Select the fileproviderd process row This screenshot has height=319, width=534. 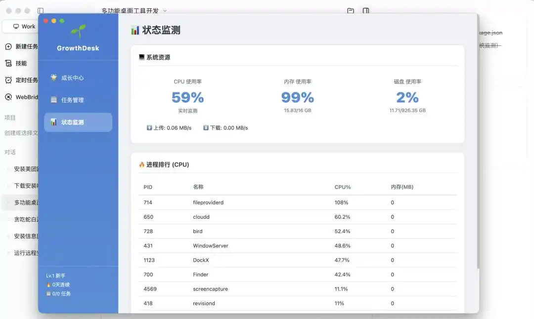(297, 202)
